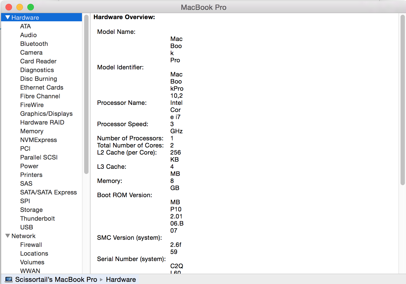The height and width of the screenshot is (284, 406).
Task: Click the sidebar vertical scrollbar
Action: pos(86,94)
